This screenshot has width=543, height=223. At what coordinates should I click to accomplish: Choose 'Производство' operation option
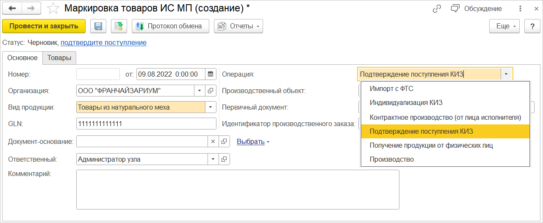point(392,160)
